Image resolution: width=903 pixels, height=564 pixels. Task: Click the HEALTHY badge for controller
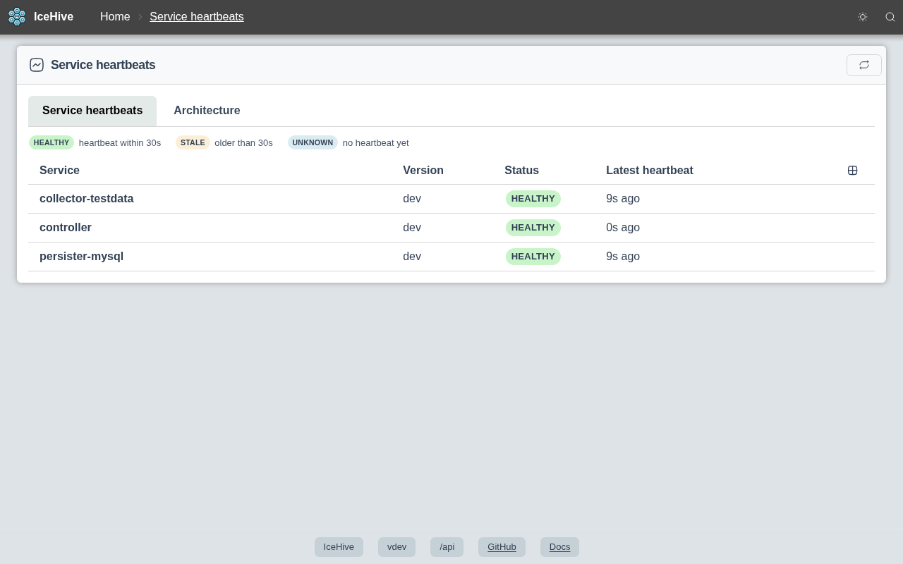pyautogui.click(x=533, y=228)
